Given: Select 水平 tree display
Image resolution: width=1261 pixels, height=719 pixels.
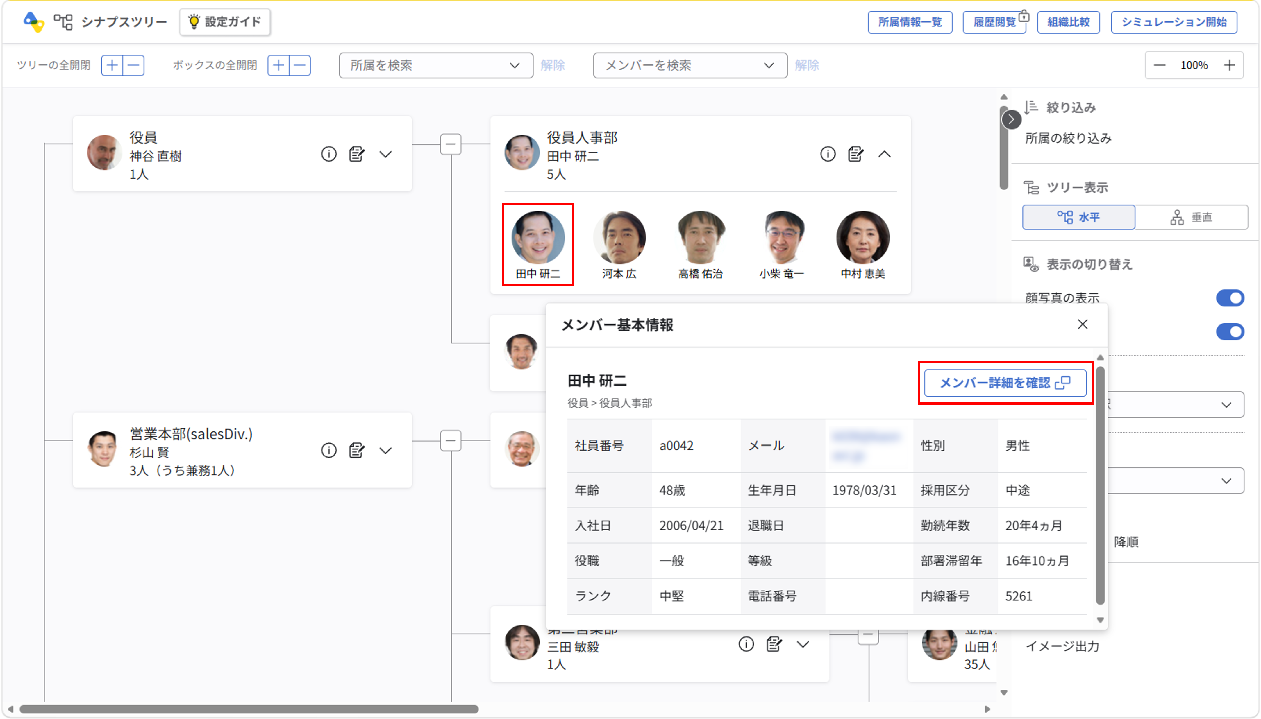Looking at the screenshot, I should pyautogui.click(x=1079, y=217).
